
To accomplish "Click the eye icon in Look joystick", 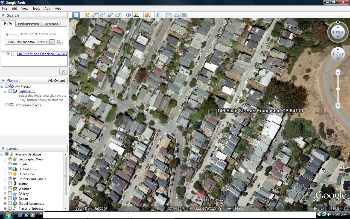I will (338, 32).
